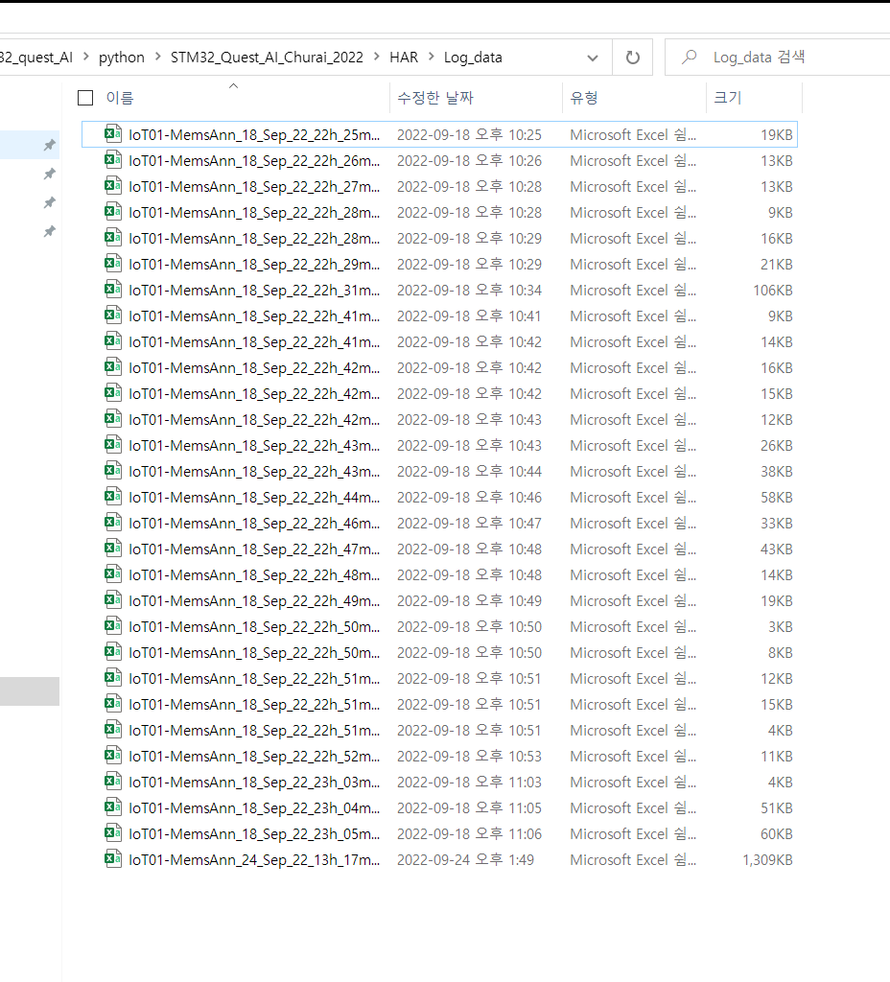Click the Excel icon of the 23h_03m file

[113, 781]
